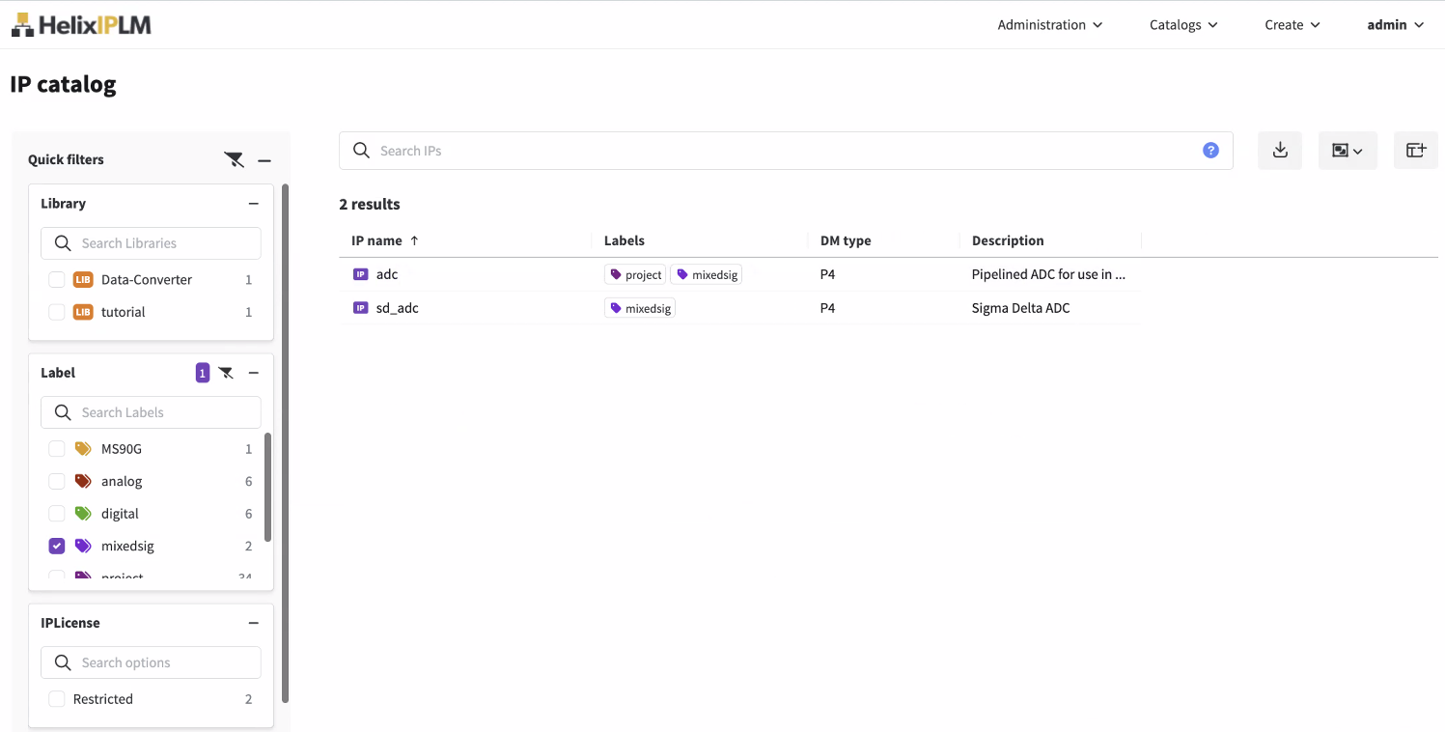Enable the Restricted IPLicense checkbox
1445x732 pixels.
point(57,699)
